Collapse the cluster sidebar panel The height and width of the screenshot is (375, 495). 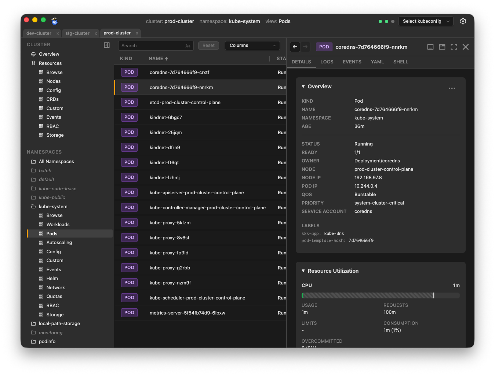(x=106, y=45)
